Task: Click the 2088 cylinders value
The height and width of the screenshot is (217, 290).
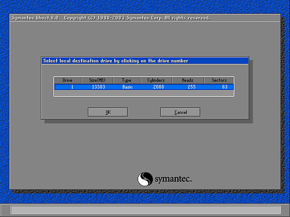Action: pos(158,87)
